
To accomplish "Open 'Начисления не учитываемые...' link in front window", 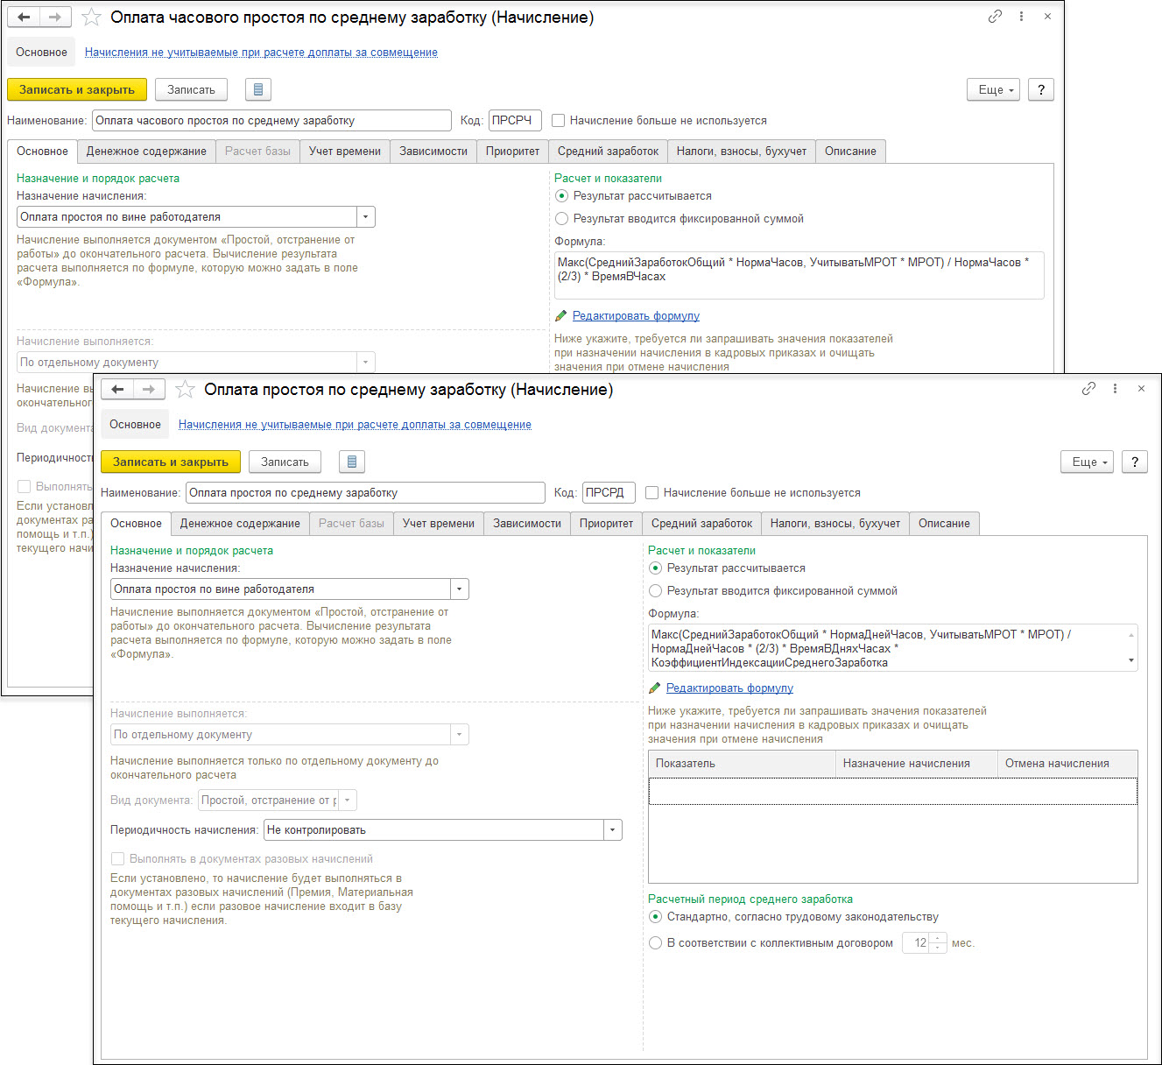I will (x=355, y=425).
